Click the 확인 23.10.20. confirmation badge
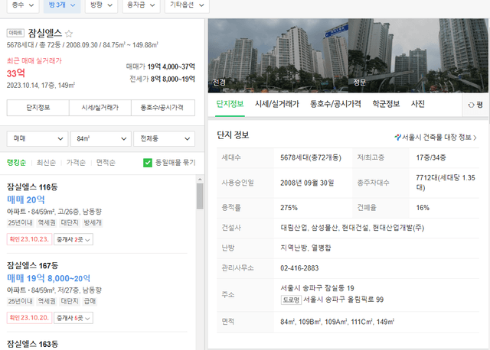 pyautogui.click(x=29, y=318)
